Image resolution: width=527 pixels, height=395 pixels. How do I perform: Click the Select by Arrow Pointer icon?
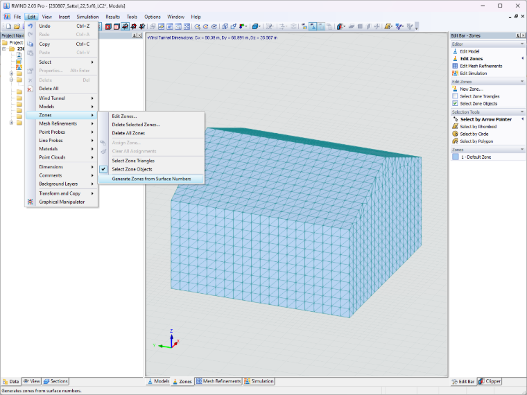point(455,119)
